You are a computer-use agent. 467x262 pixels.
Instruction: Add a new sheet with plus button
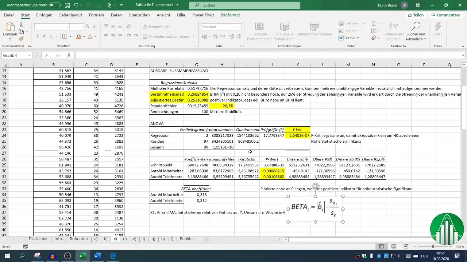(207, 239)
